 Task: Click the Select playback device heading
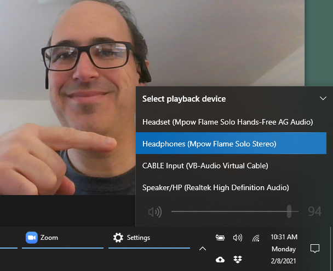(x=184, y=99)
